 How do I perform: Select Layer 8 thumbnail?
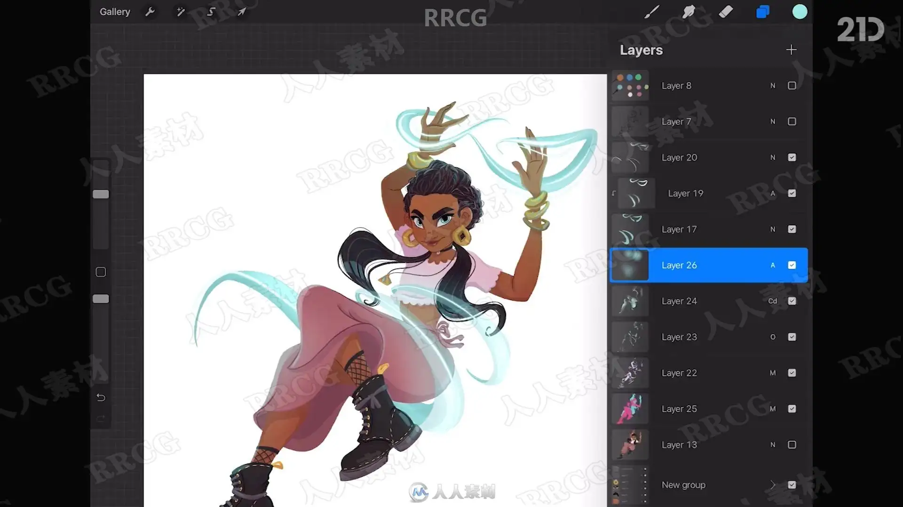click(x=630, y=85)
